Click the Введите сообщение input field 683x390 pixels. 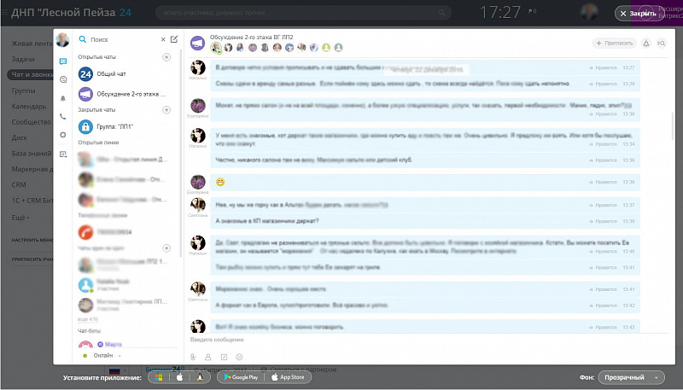427,340
